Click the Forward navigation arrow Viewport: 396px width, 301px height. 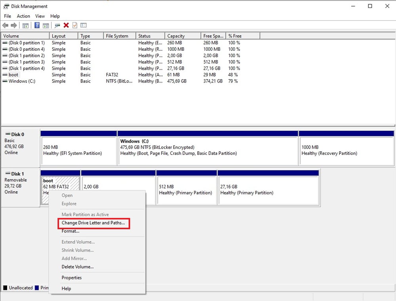point(13,25)
